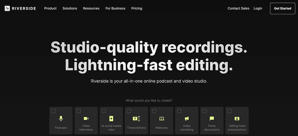Click the Transcriptions card label
The image size is (298, 136).
click(x=136, y=128)
